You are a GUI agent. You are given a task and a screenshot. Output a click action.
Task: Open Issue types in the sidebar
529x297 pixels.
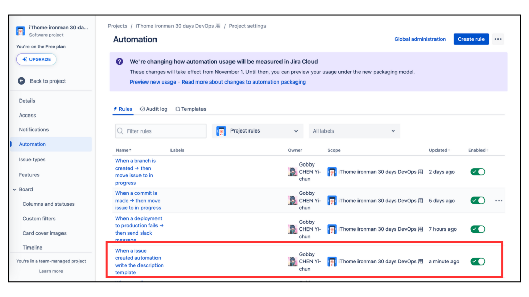pyautogui.click(x=32, y=160)
